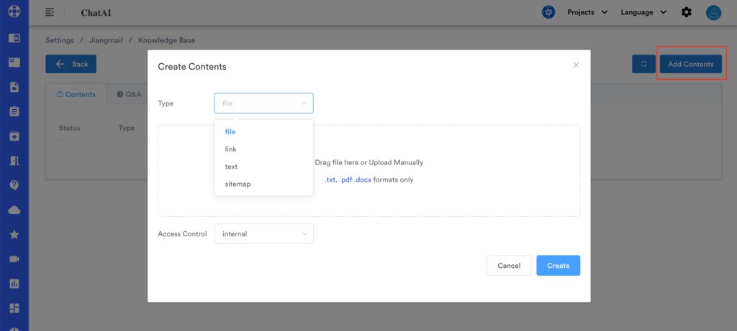Viewport: 737px width, 331px height.
Task: Choose the text option in Type list
Action: point(263,167)
